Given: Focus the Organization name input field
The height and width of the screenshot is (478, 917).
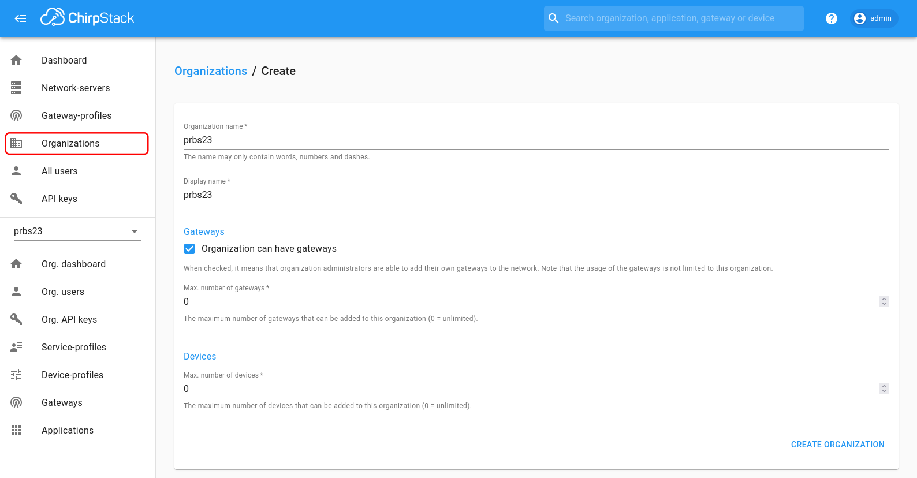Looking at the screenshot, I should 536,140.
